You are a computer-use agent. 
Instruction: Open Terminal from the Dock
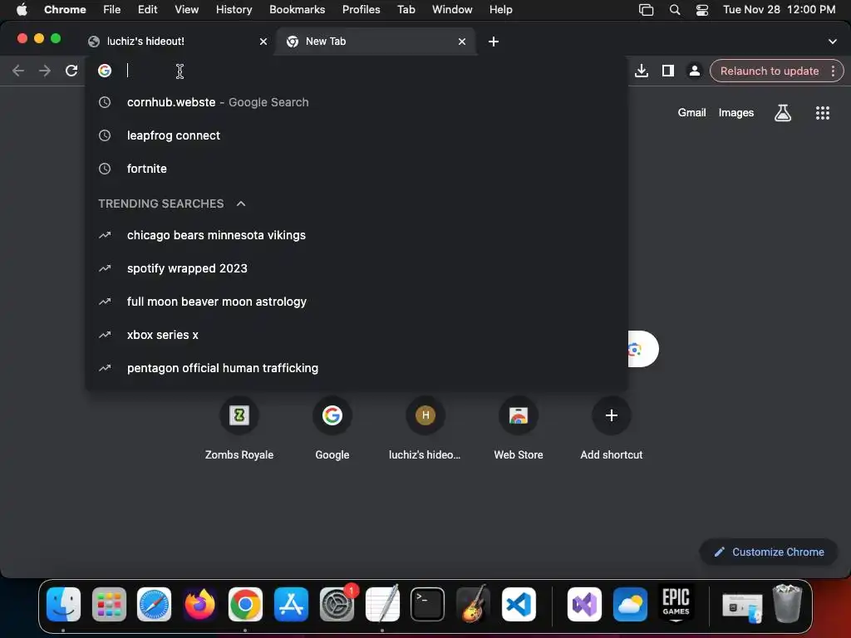pos(428,604)
